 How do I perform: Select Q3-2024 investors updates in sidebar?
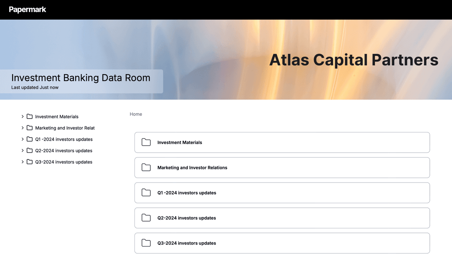(x=64, y=162)
